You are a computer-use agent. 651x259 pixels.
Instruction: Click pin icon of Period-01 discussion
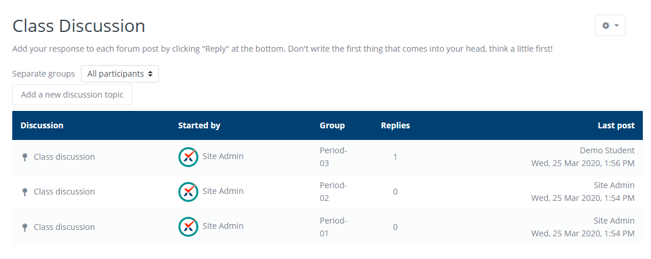click(24, 228)
